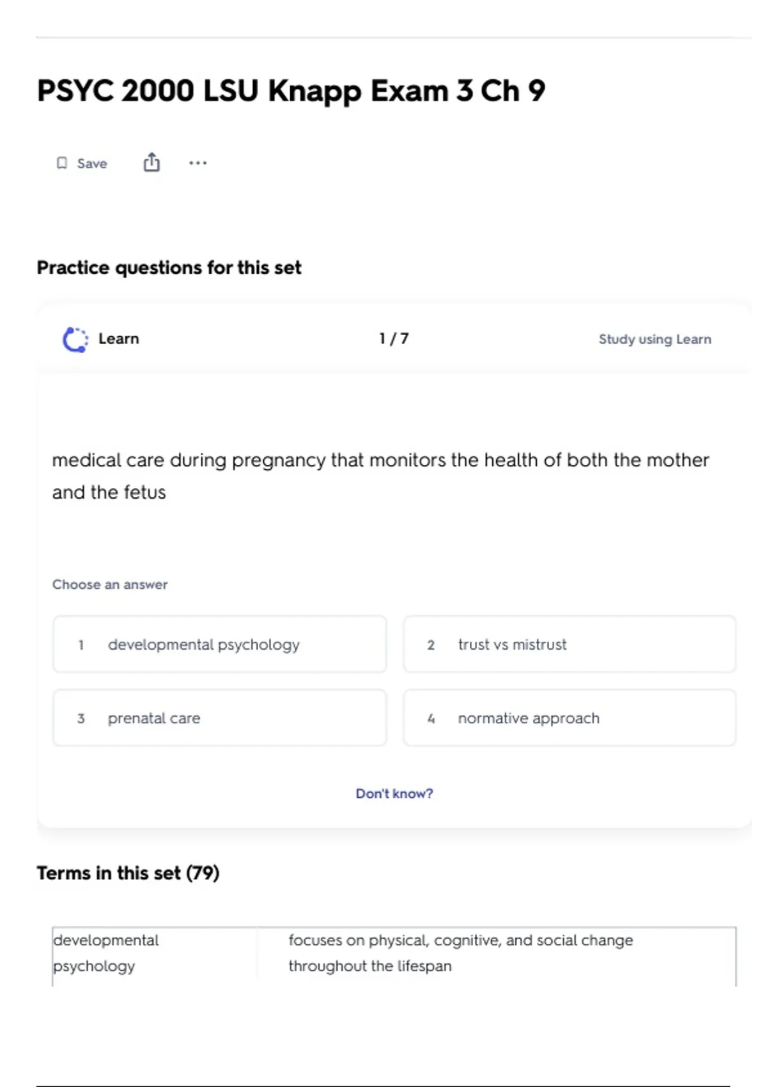The image size is (767, 1087).
Task: Click the 'Choose an answer' prompt label
Action: [110, 584]
